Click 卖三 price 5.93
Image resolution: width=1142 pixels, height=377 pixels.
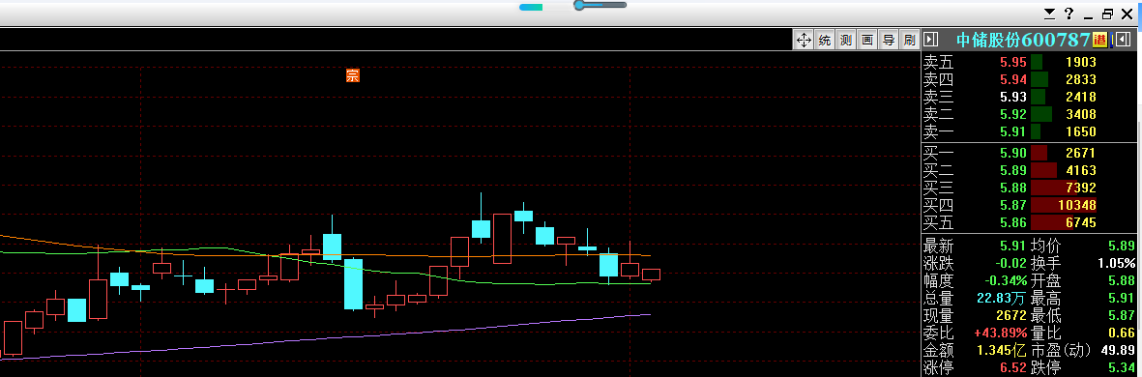point(1013,97)
